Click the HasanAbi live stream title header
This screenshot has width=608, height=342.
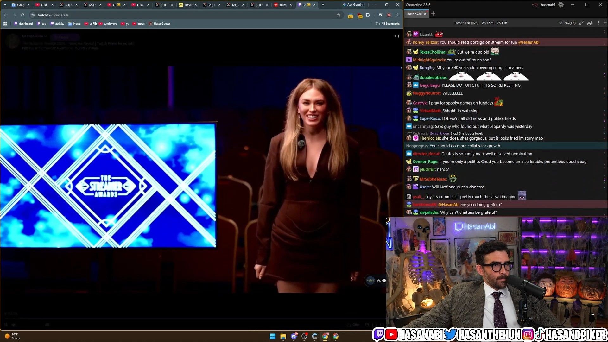(481, 23)
